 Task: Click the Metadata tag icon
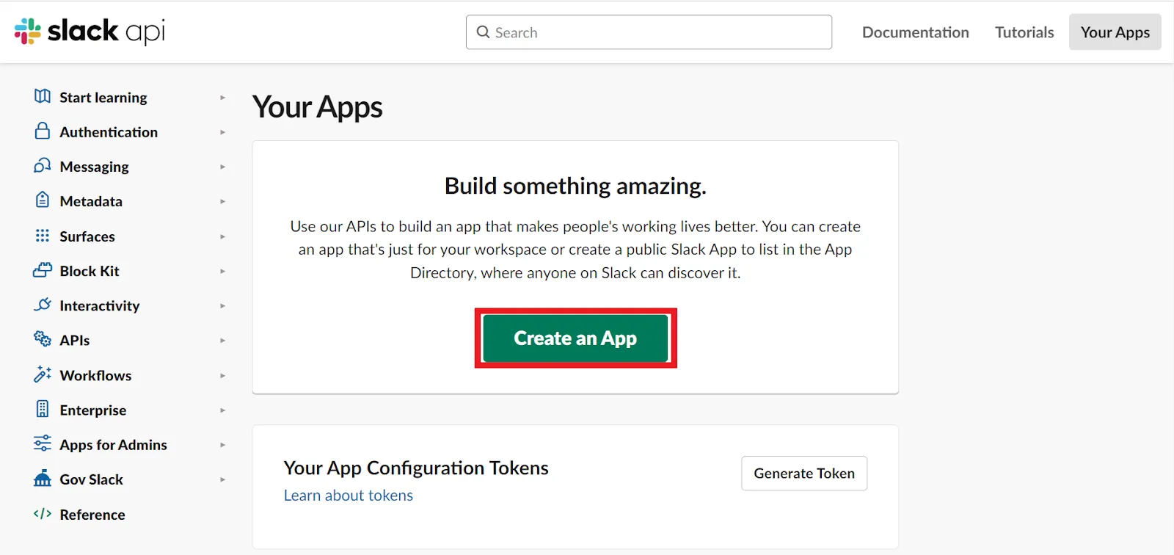pos(43,200)
